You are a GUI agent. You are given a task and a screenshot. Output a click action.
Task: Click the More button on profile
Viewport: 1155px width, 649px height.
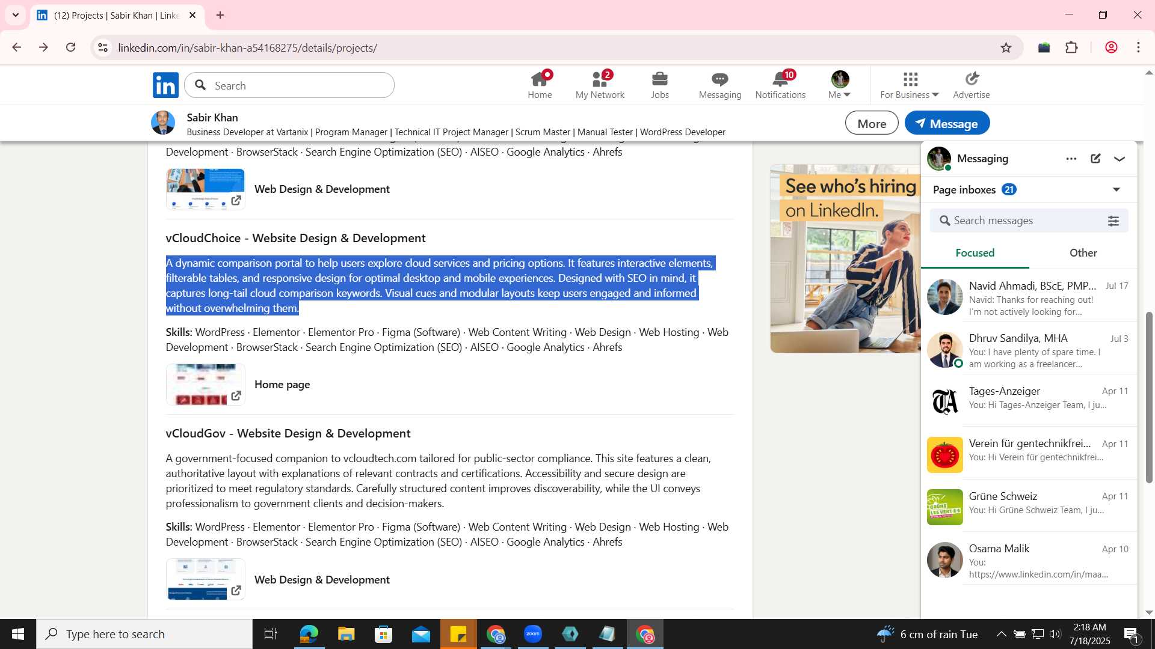point(872,123)
